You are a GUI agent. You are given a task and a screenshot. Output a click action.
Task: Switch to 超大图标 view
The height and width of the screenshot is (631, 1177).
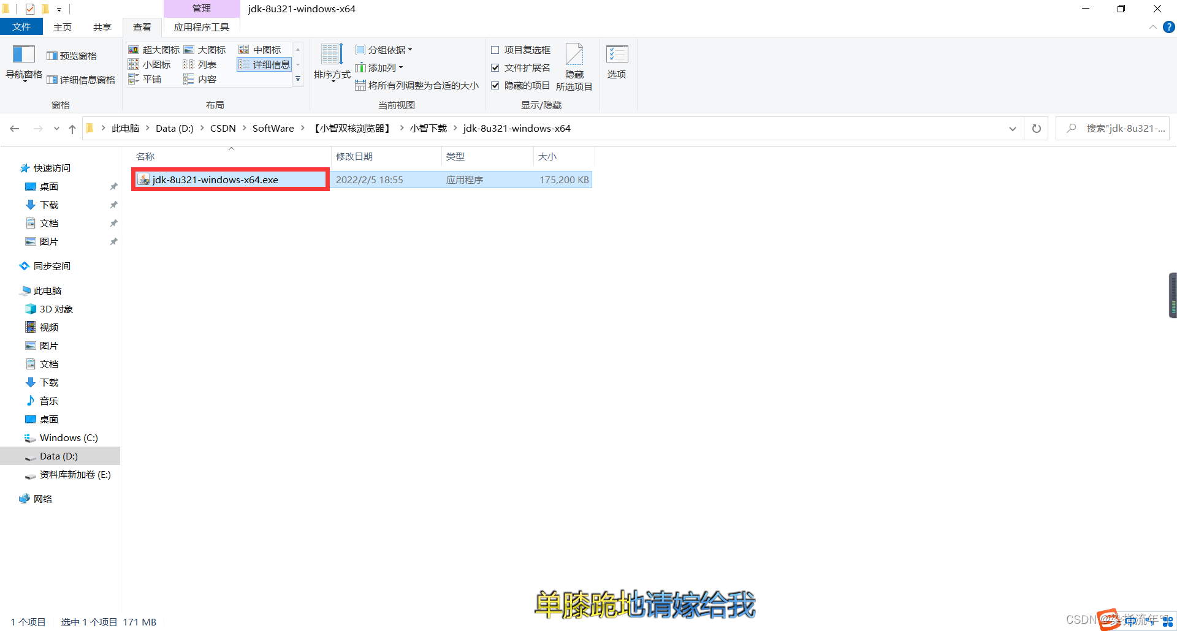pyautogui.click(x=153, y=50)
